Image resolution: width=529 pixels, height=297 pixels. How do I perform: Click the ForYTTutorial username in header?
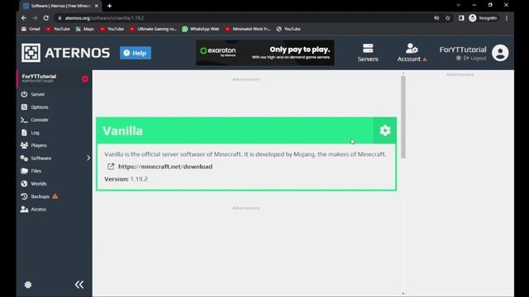click(x=463, y=49)
